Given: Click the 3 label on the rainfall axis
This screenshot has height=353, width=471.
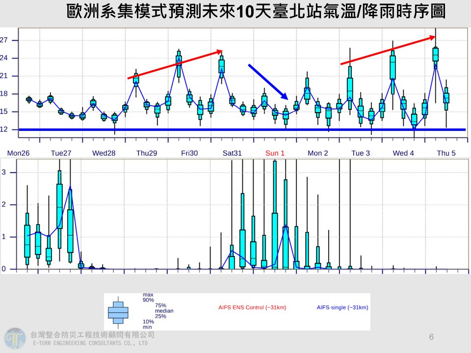Looking at the screenshot, I should pyautogui.click(x=3, y=172).
